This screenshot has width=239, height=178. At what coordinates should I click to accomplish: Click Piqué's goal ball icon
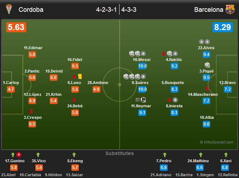[x=207, y=65]
